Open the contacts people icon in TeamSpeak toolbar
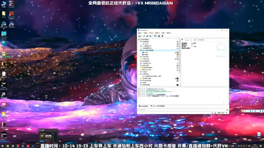Viewport: 264px width, 148px height. (x=159, y=36)
